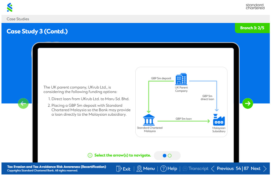Click the info icon beside navigation hint

(90, 155)
